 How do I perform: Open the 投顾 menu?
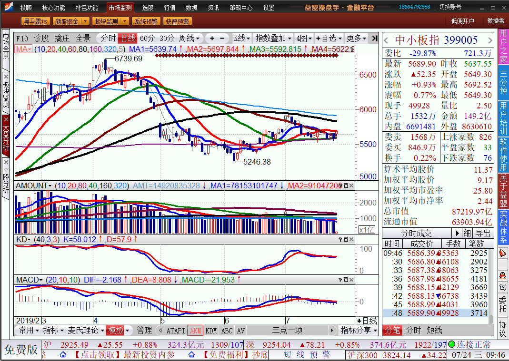[26, 8]
